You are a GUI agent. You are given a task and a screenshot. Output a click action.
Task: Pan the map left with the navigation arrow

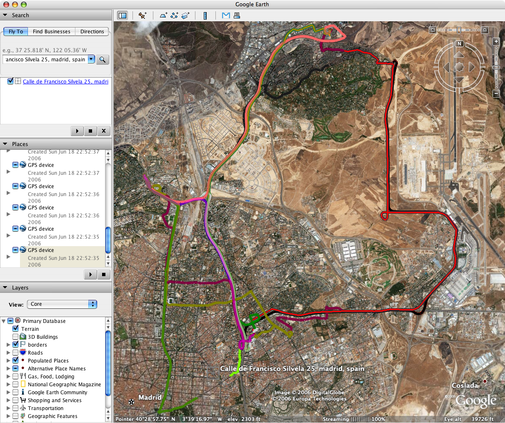447,67
